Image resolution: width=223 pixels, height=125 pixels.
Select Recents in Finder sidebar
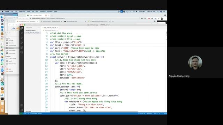[11, 43]
